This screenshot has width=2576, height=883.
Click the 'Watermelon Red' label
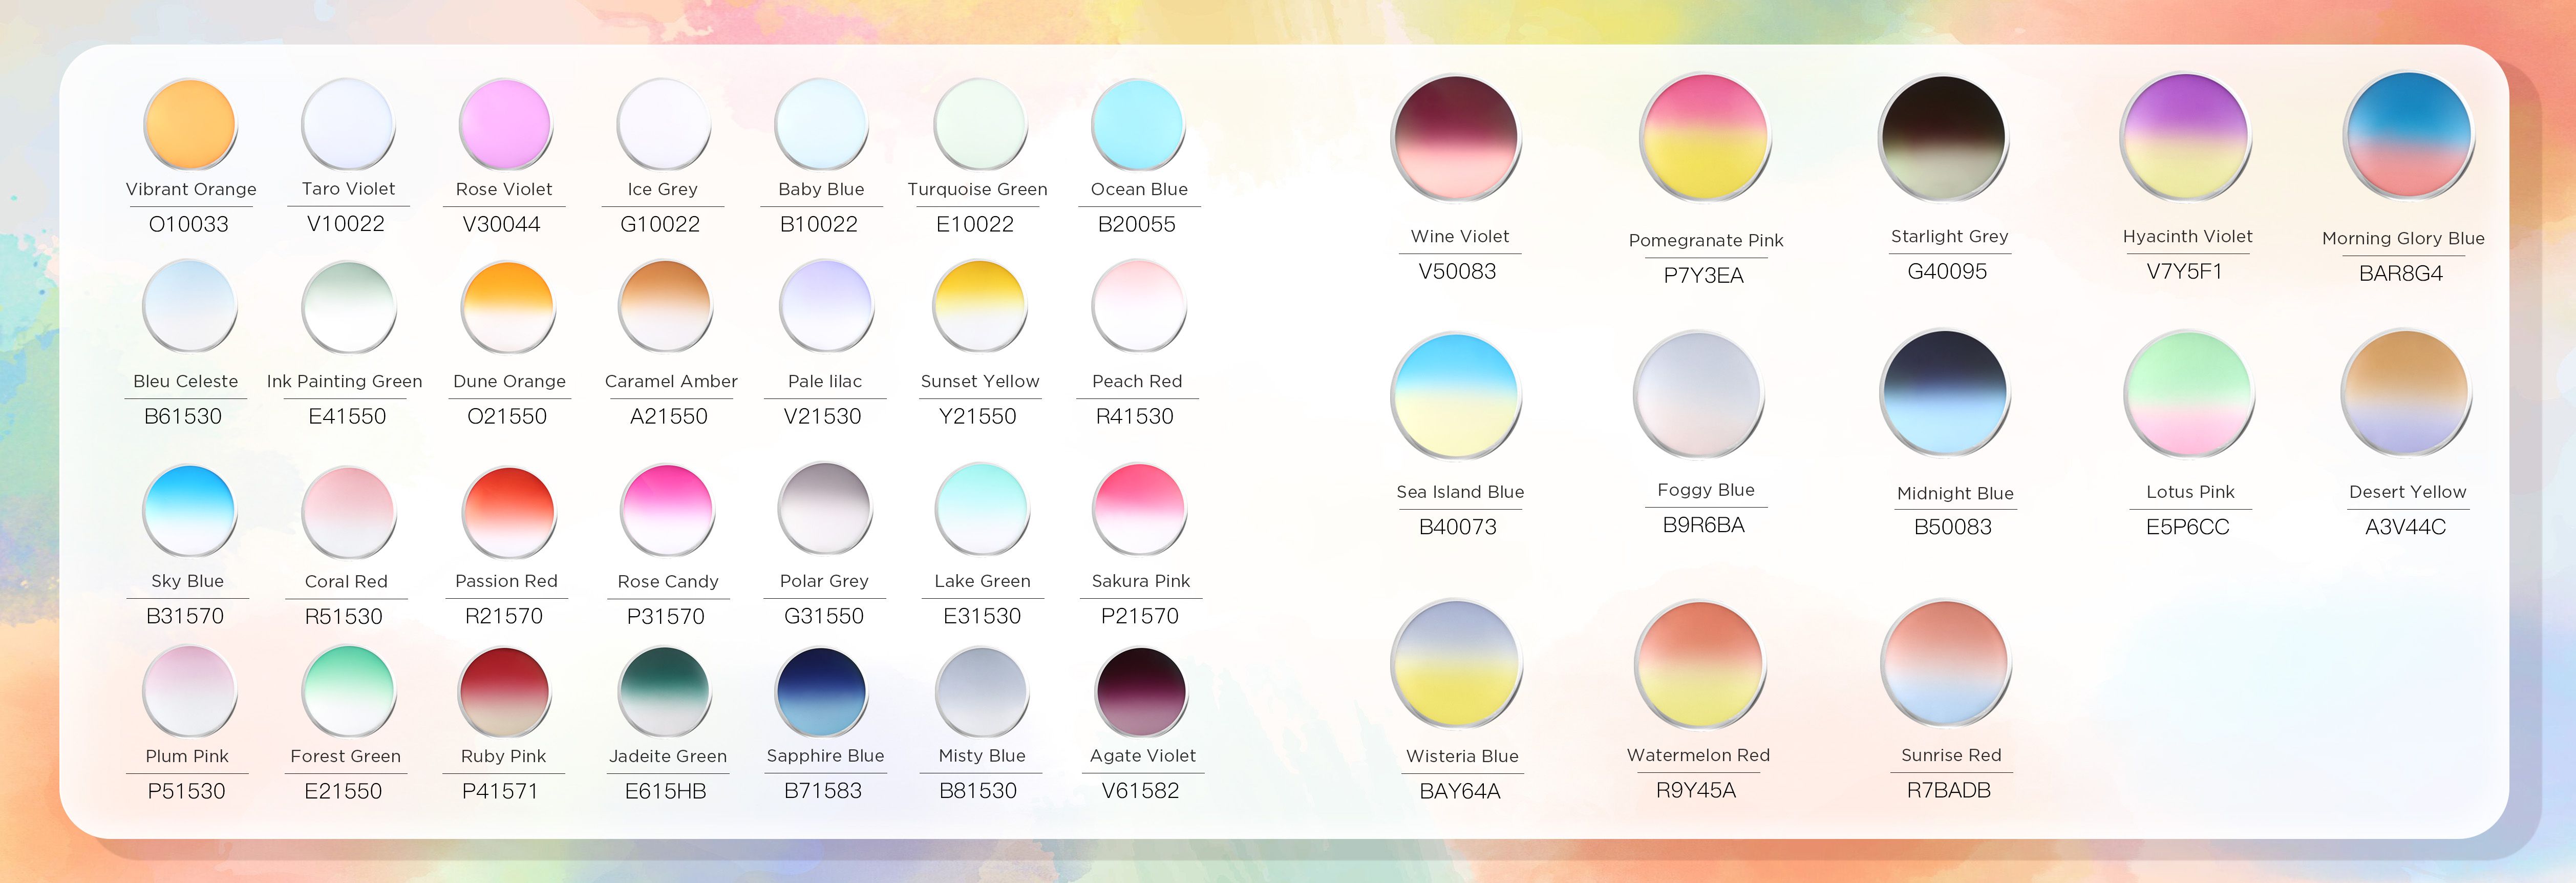click(1698, 755)
